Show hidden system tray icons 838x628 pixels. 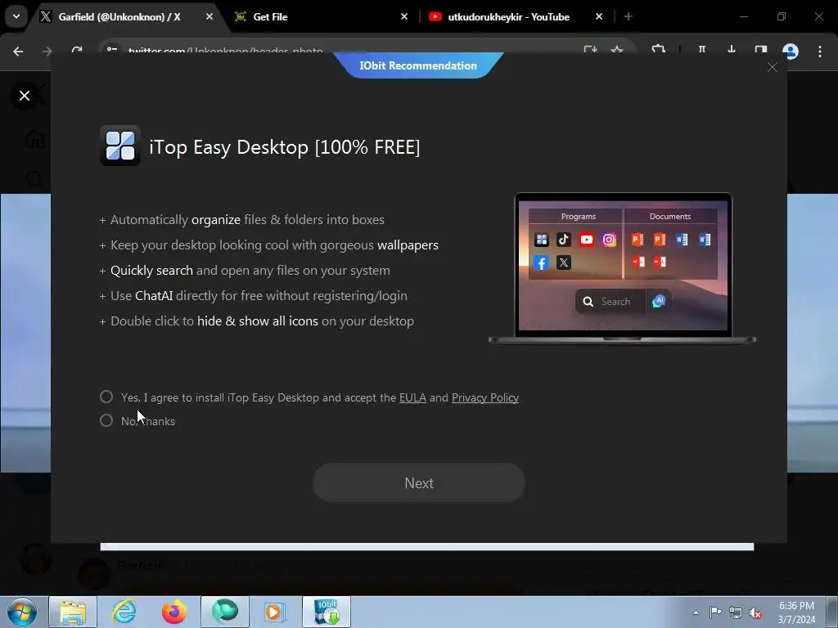tap(696, 612)
